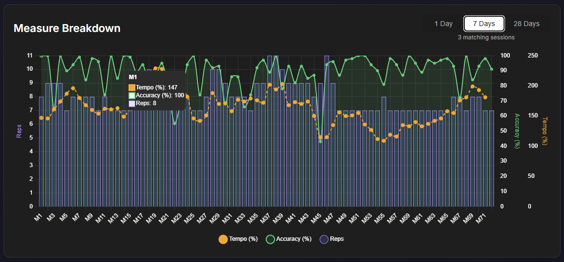
Task: Click the M37 label on the x-axis
Action: (265, 217)
